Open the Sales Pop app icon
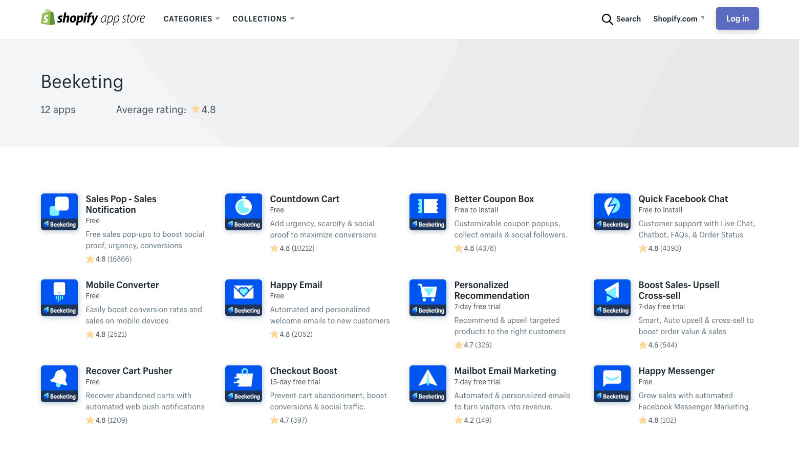 (x=59, y=212)
